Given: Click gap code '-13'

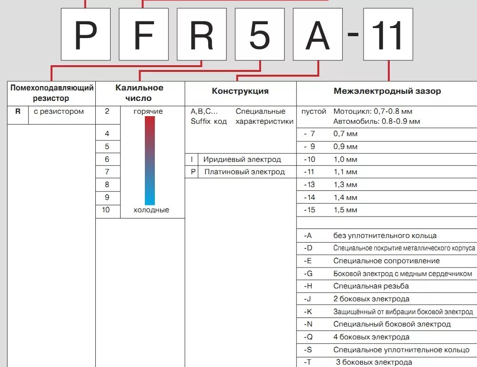Looking at the screenshot, I should 309,185.
